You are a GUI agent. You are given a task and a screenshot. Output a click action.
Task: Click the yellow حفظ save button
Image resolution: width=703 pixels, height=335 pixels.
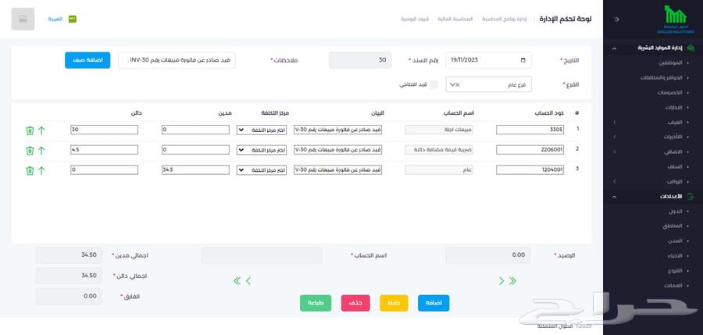[394, 303]
